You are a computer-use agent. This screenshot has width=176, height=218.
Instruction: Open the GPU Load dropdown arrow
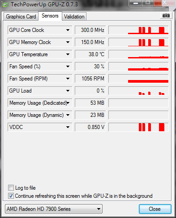coord(68,91)
